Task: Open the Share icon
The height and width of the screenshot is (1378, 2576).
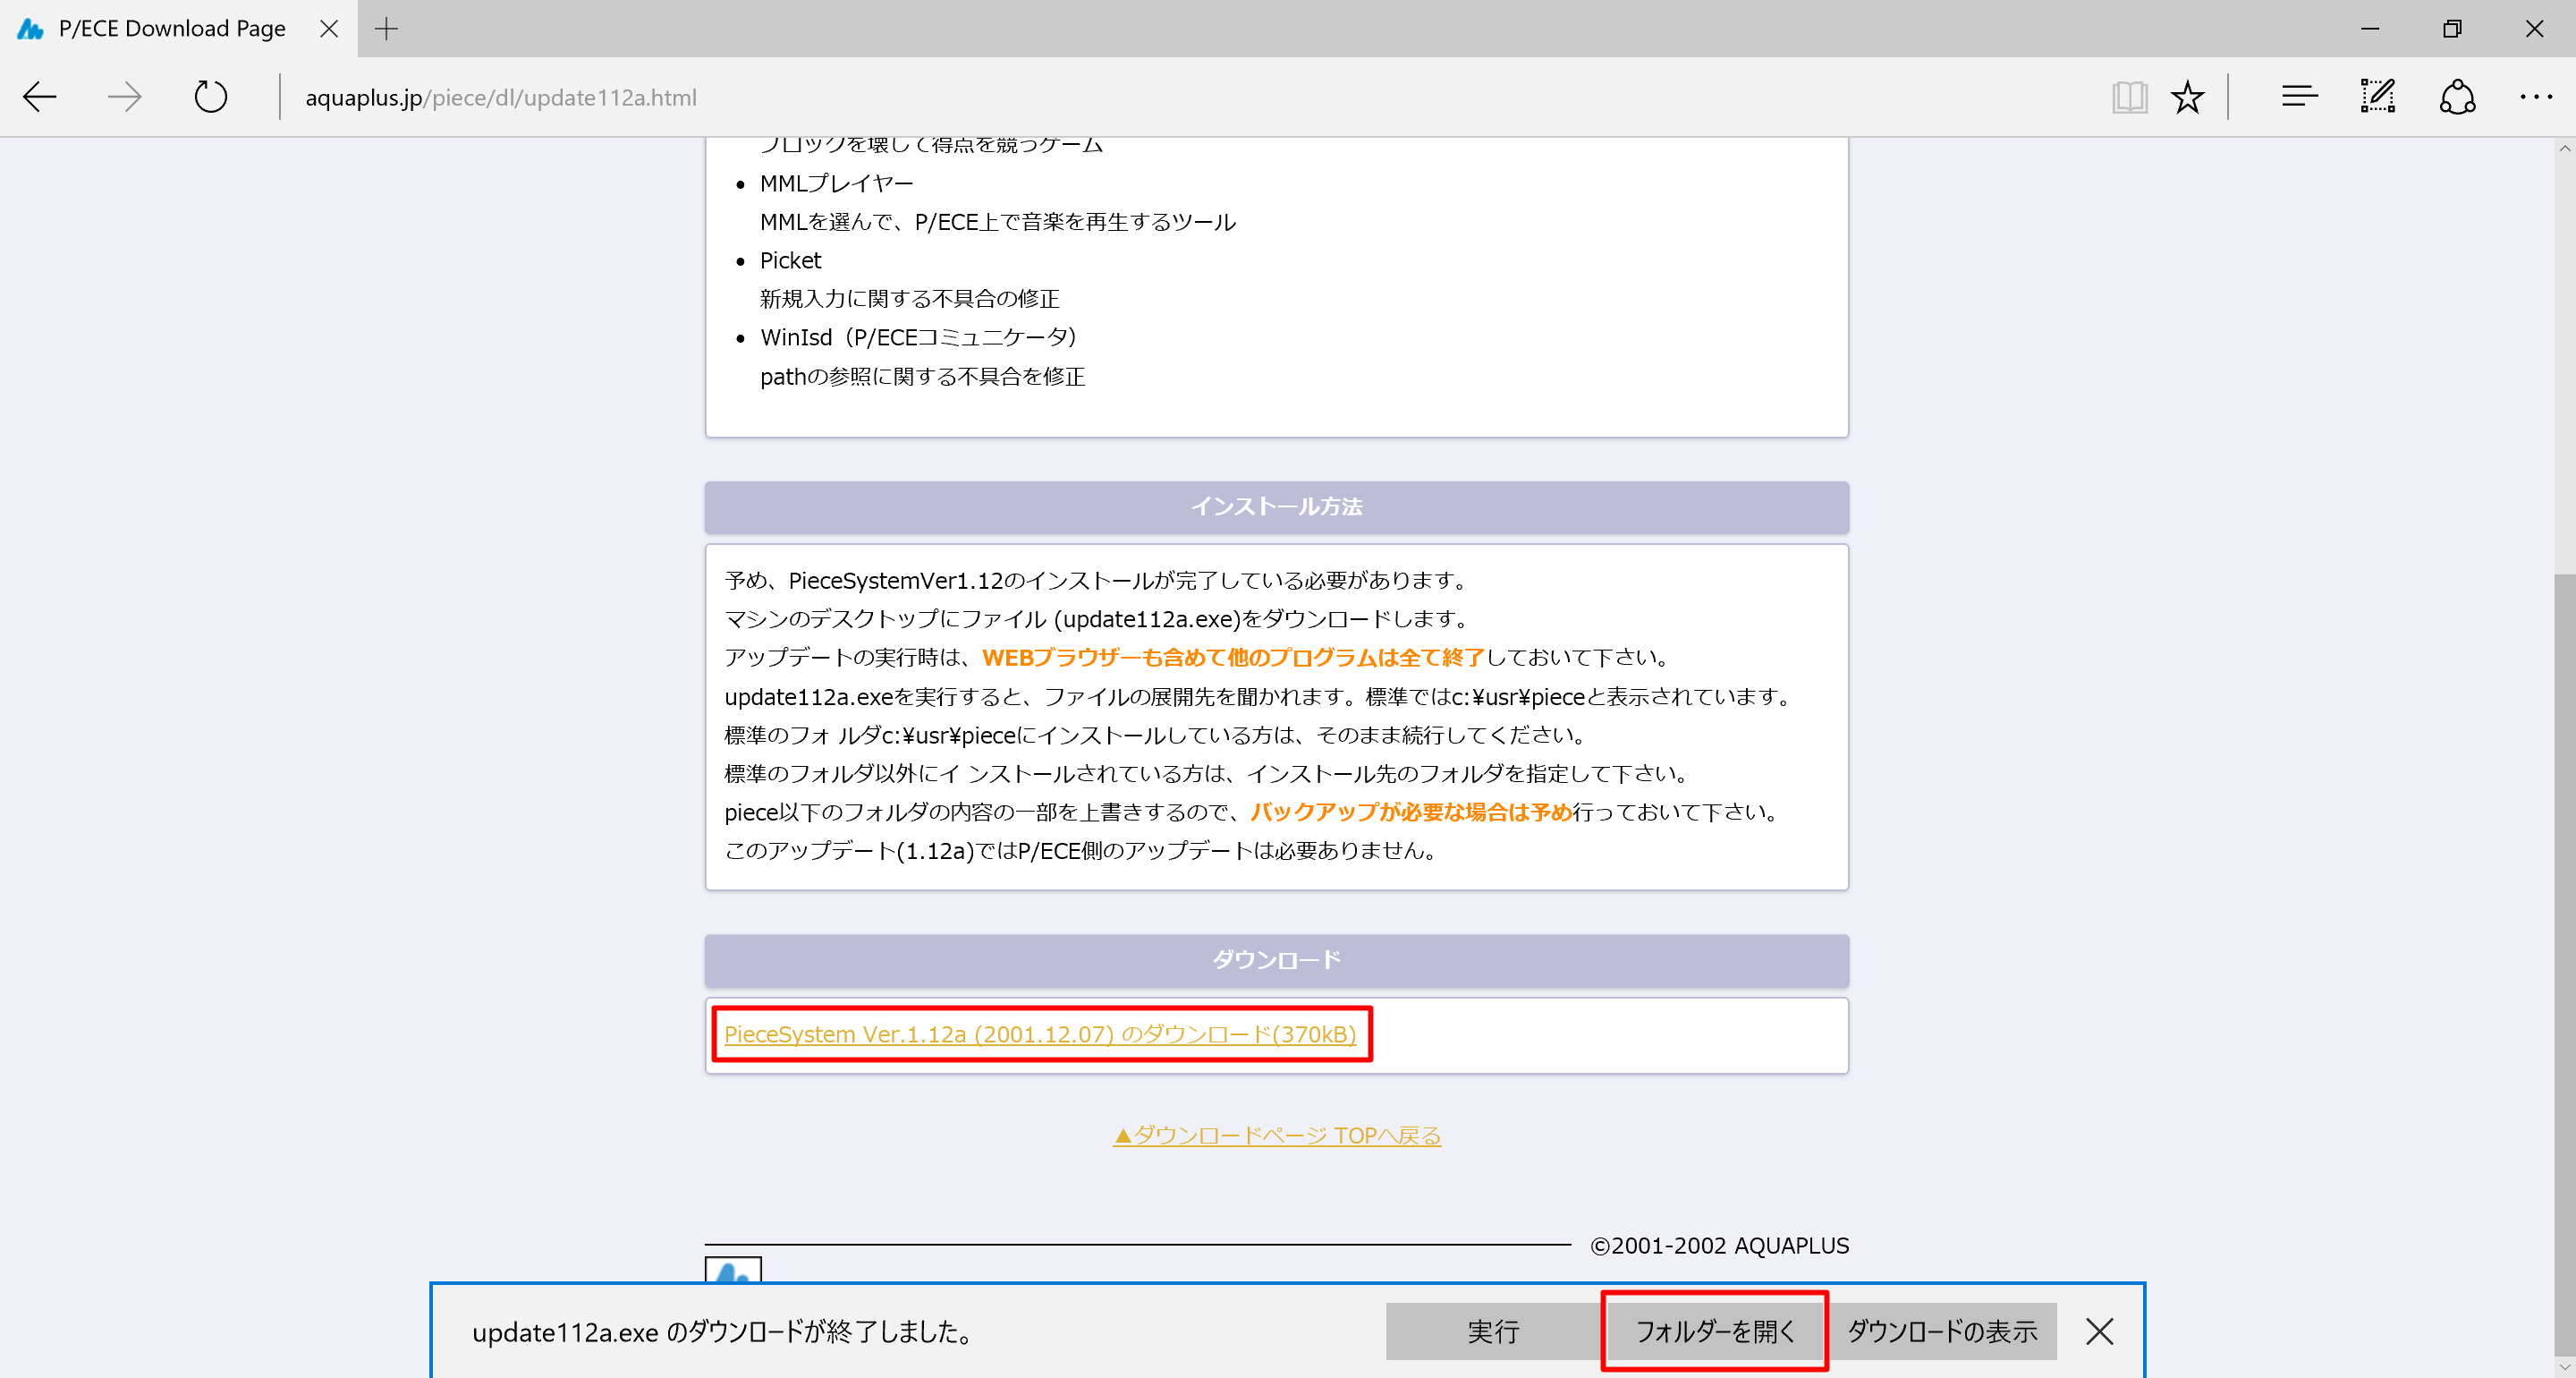Action: (x=2457, y=97)
